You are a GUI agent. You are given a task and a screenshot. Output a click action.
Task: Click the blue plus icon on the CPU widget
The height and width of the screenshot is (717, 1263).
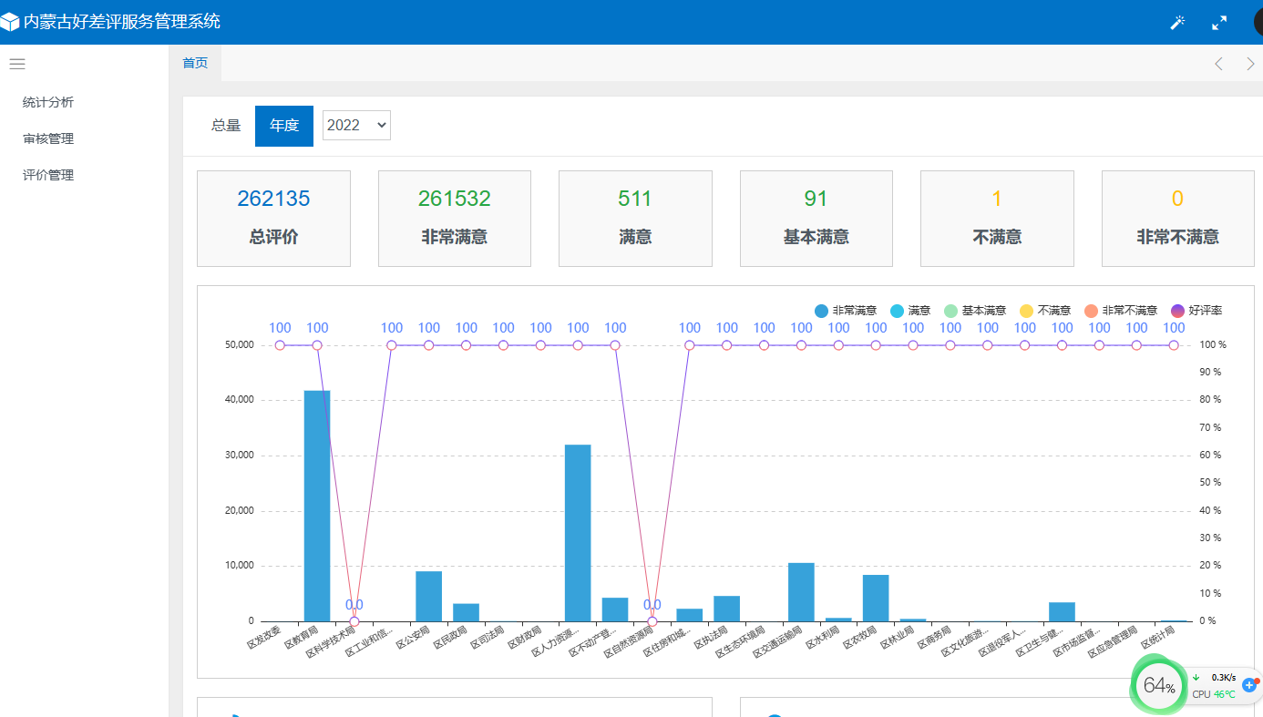click(x=1248, y=684)
